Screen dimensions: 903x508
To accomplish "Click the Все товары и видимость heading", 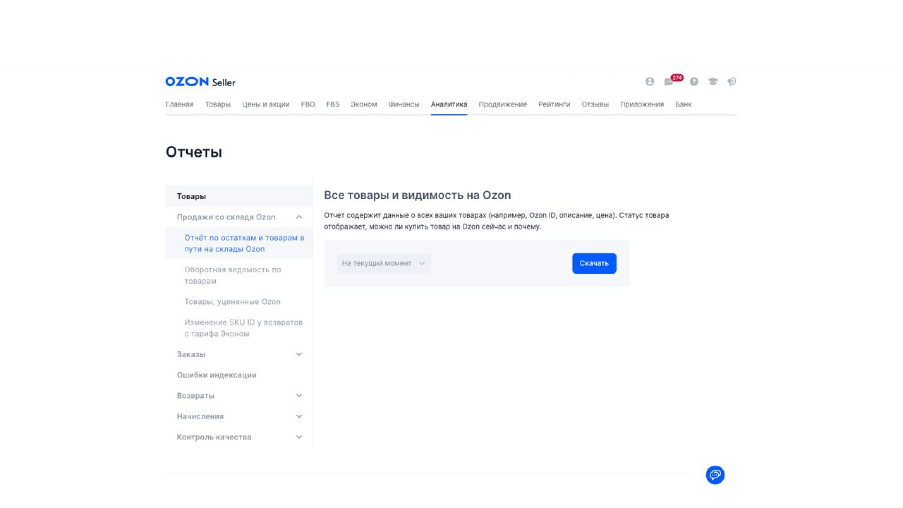I will (418, 195).
